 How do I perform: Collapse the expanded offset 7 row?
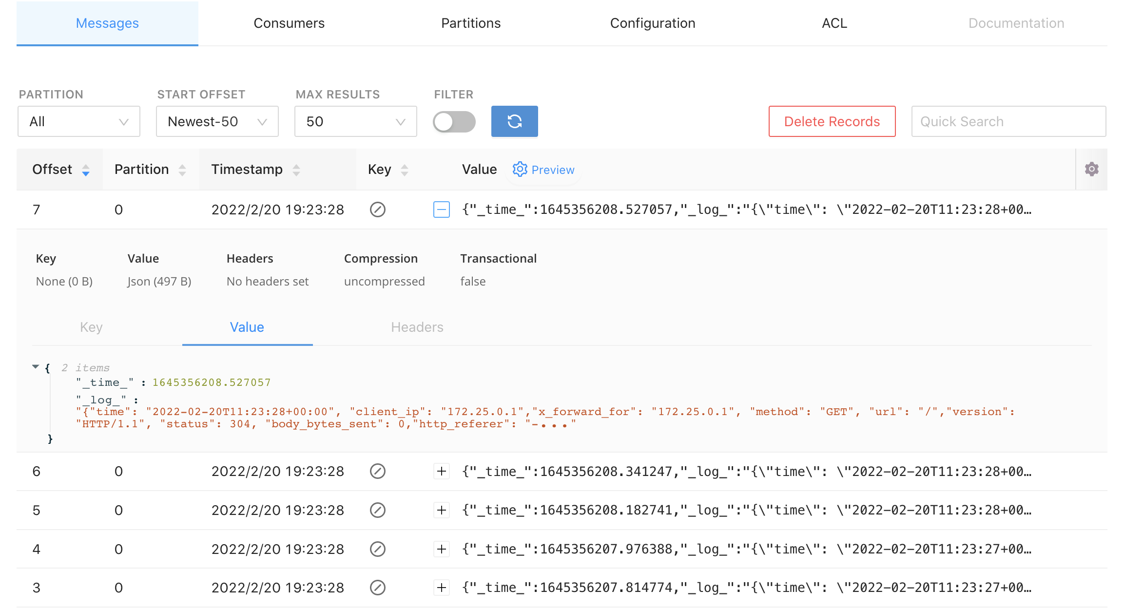pos(442,209)
